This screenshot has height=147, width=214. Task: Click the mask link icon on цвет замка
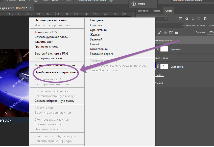(x=158, y=66)
